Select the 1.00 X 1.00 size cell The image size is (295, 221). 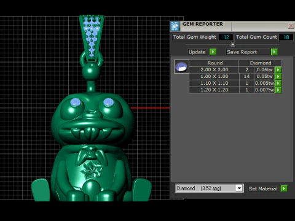pos(214,77)
